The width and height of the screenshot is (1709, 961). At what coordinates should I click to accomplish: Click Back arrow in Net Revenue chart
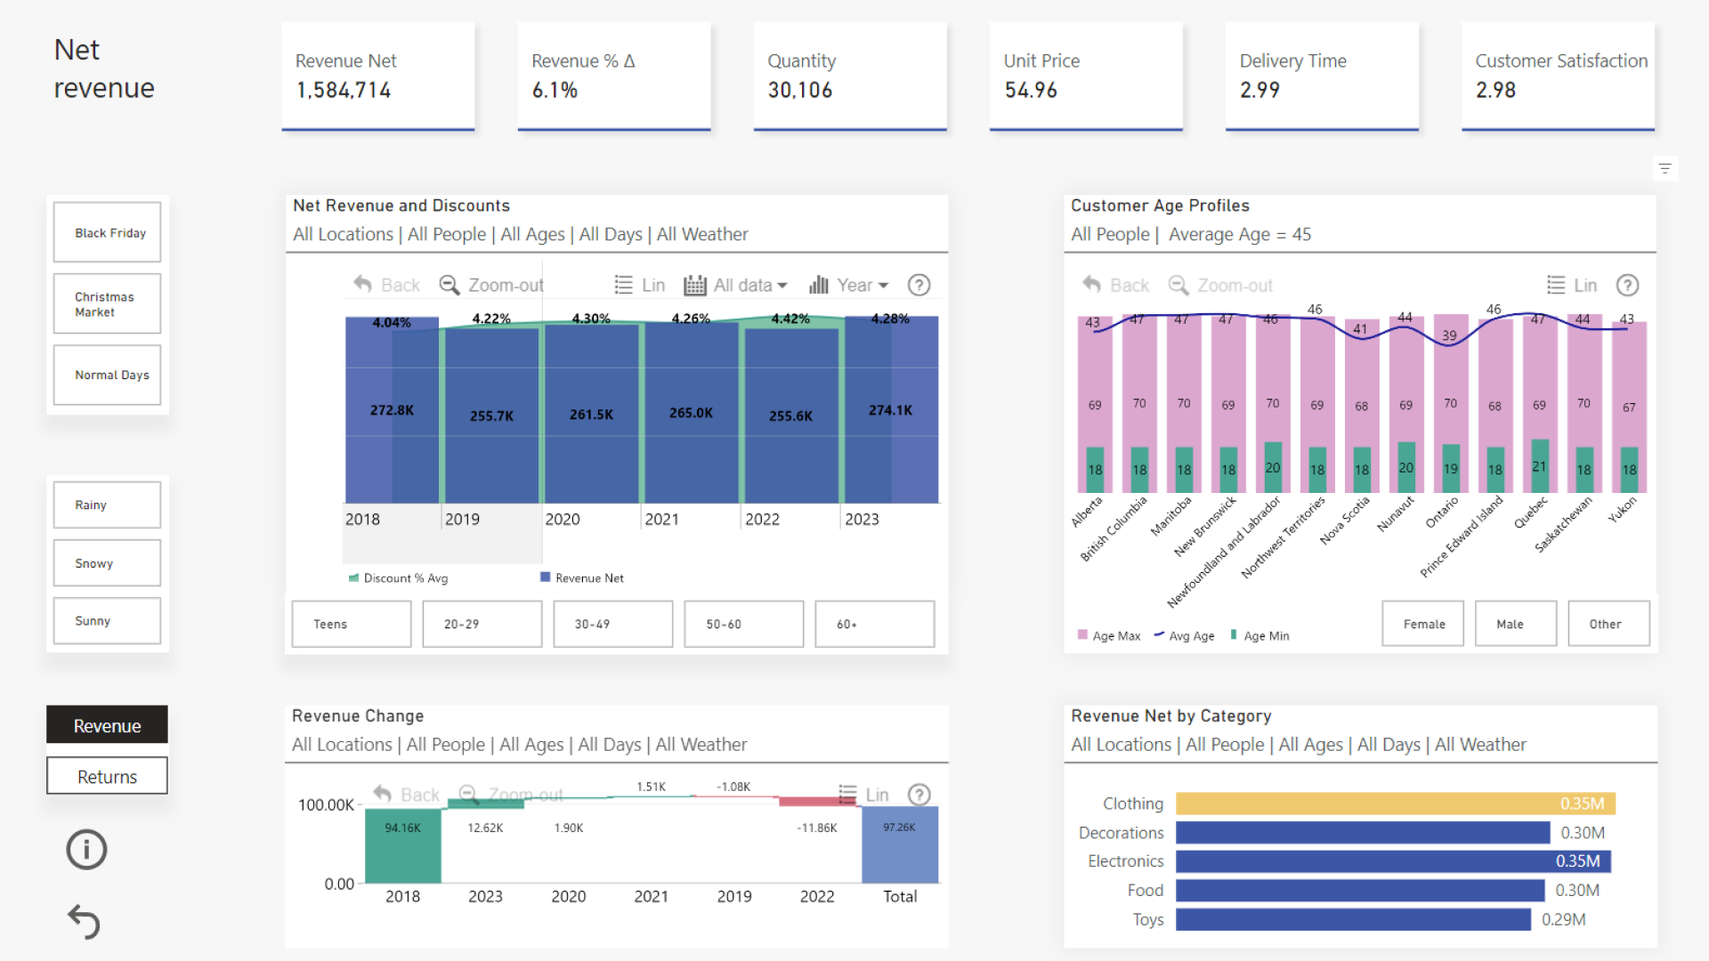362,284
